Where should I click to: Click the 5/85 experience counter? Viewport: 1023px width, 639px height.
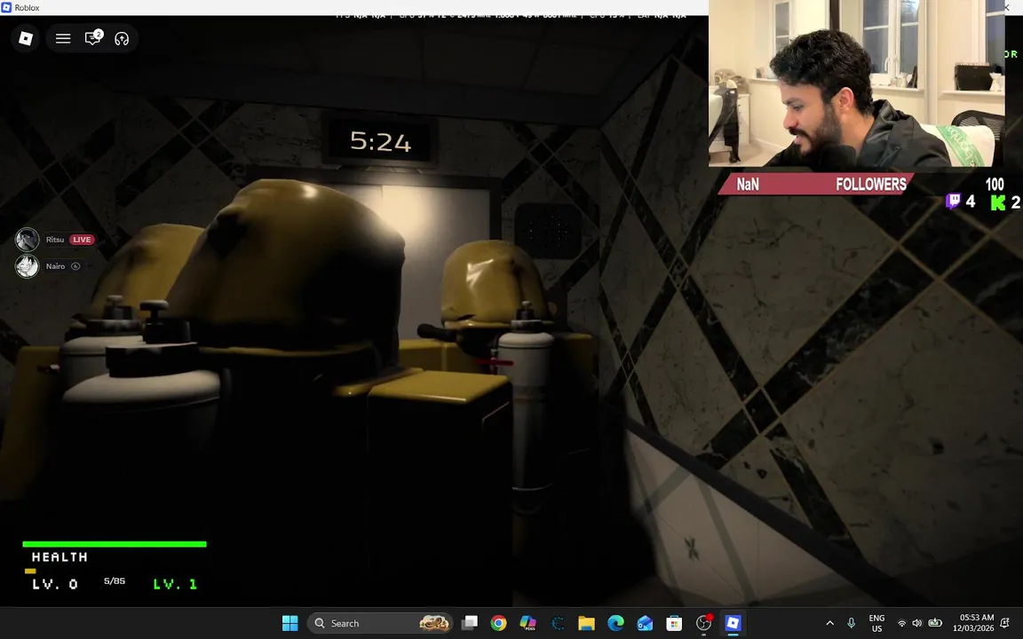coord(115,581)
